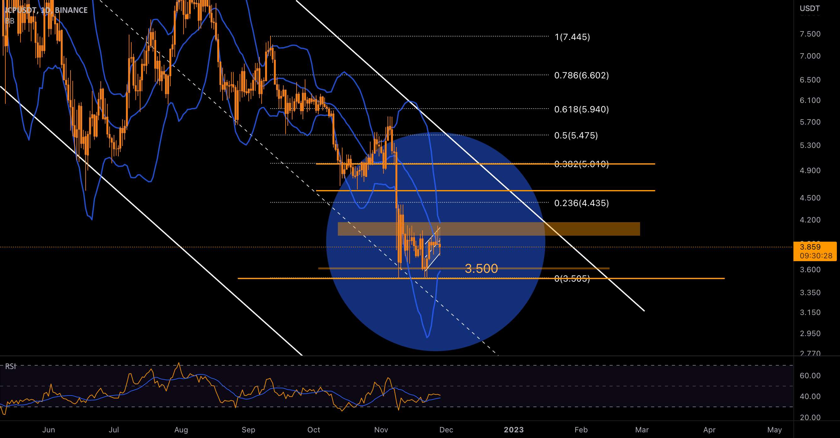Click the RSI 60.00 axis value
The image size is (840, 438).
pyautogui.click(x=810, y=375)
